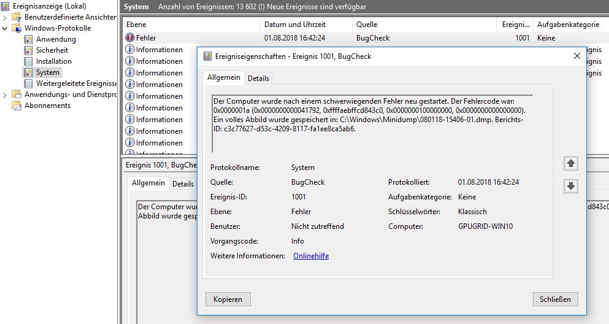609x324 pixels.
Task: Click the System log icon in tree
Action: 28,72
